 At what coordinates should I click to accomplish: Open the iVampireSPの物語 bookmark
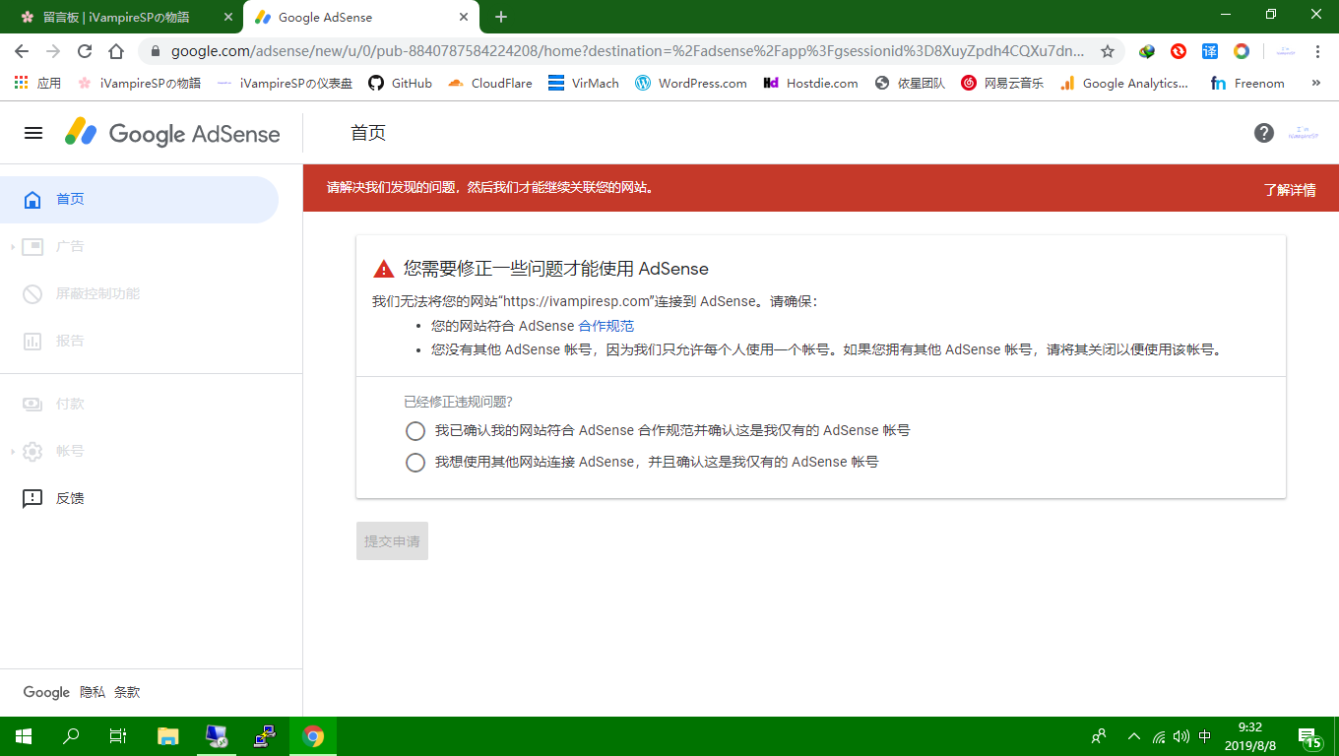pyautogui.click(x=139, y=84)
